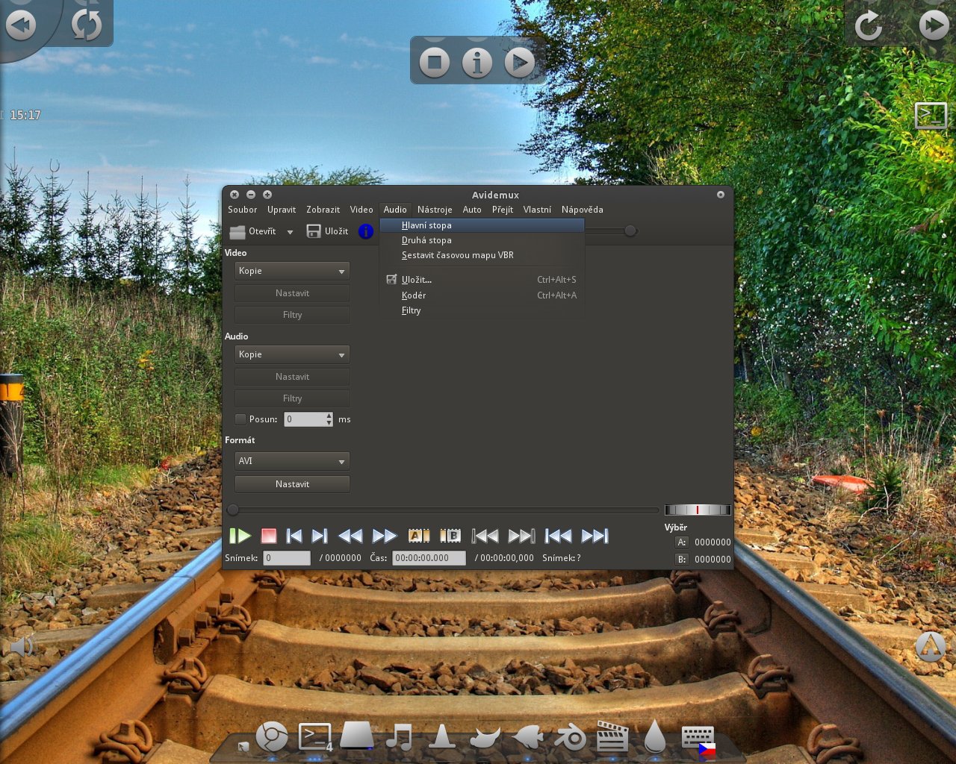Viewport: 956px width, 764px height.
Task: Open the Formát AVI dropdown
Action: tap(292, 461)
